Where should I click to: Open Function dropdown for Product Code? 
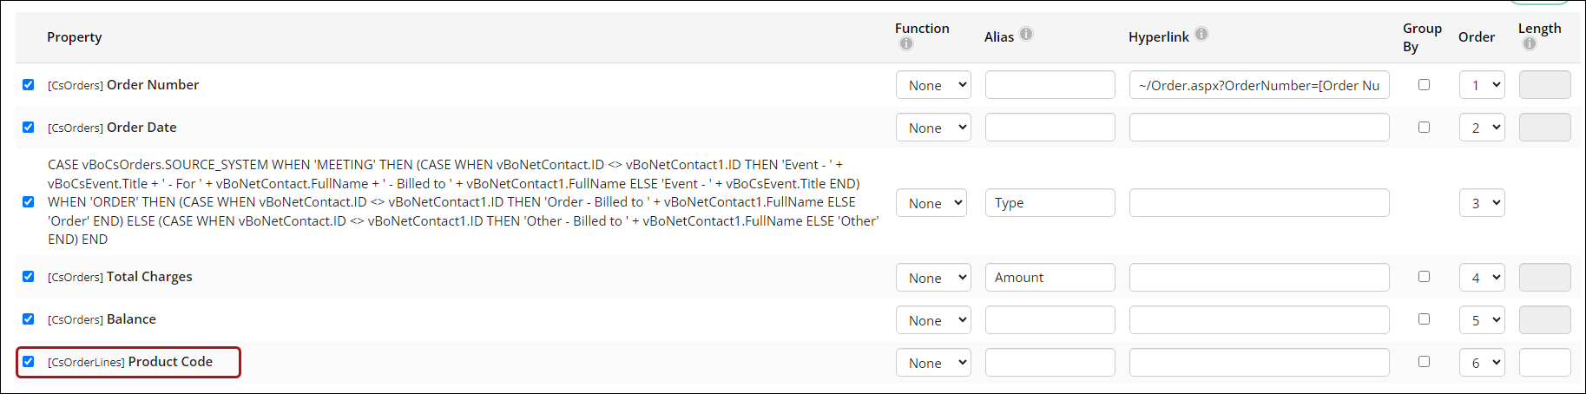[x=933, y=363]
